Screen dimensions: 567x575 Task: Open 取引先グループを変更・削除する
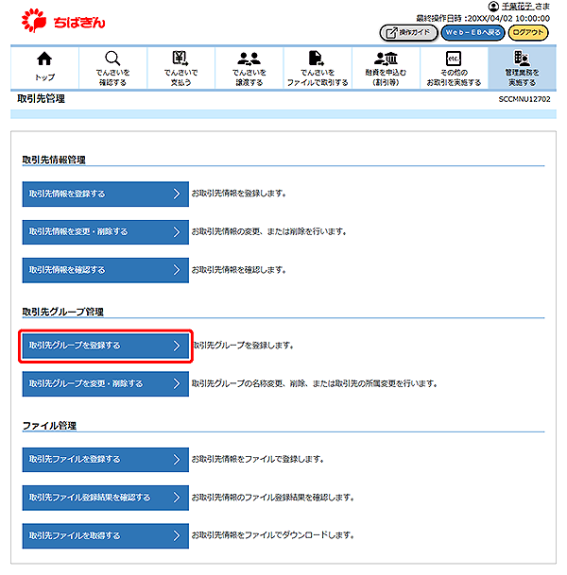pos(105,383)
